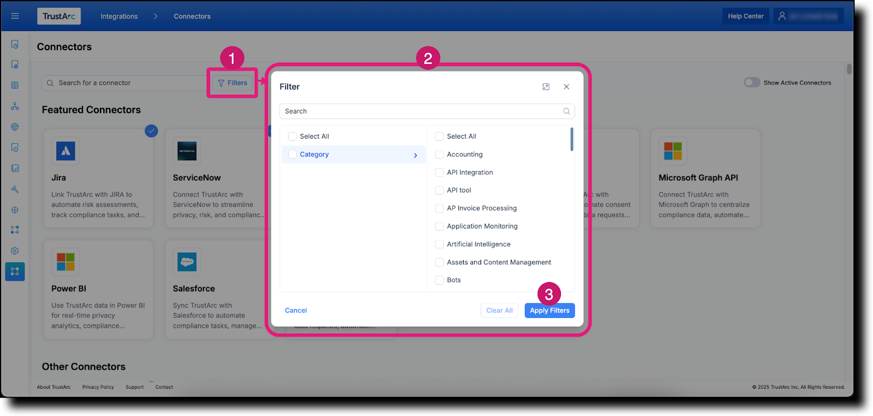Click the ServiceNow card title
The image size is (873, 416).
click(197, 178)
